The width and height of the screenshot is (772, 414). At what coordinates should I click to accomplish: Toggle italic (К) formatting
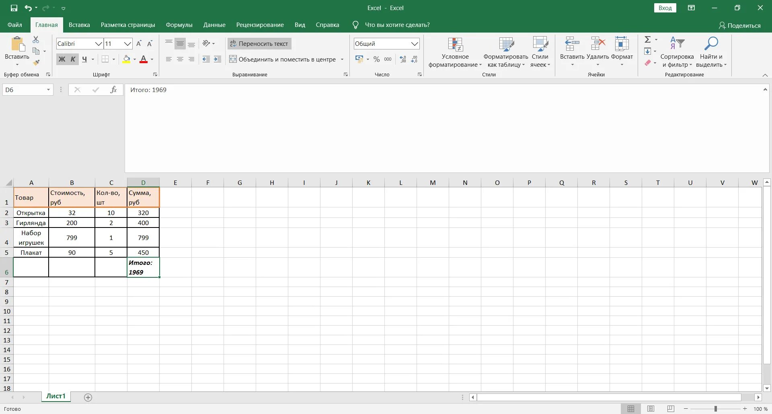tap(73, 59)
